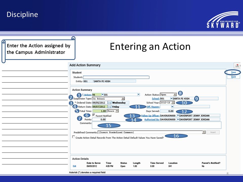Expand Authorized By code arrow
This screenshot has width=243, height=182.
click(178, 120)
